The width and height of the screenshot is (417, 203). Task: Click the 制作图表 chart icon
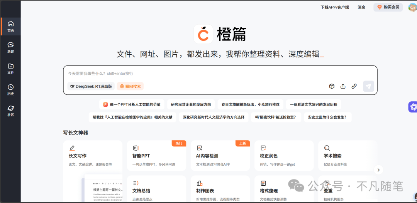200,183
